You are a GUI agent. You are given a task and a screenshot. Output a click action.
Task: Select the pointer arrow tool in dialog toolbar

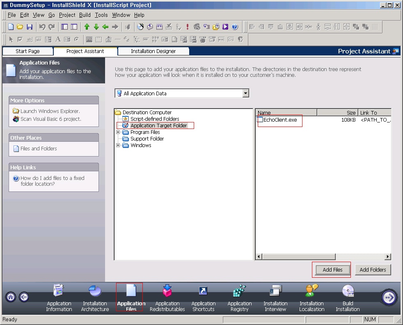[x=11, y=39]
